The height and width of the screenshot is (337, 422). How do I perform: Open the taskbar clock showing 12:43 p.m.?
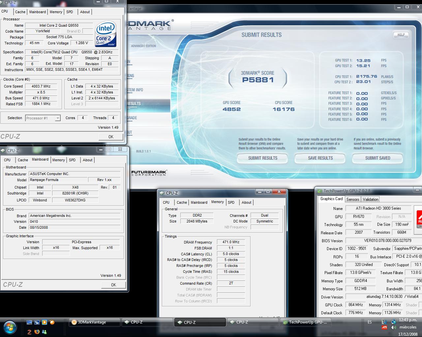[x=407, y=320]
